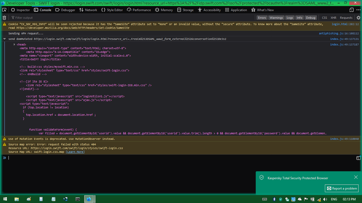
Task: Toggle split editor mode icon
Action: click(x=358, y=158)
